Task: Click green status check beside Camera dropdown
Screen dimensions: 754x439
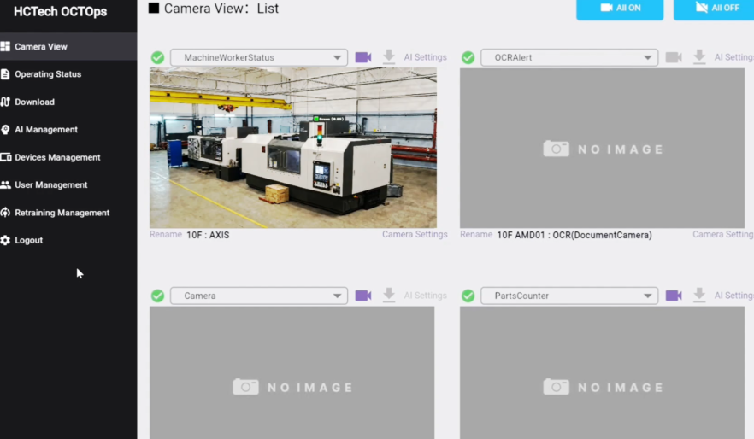Action: pos(157,296)
